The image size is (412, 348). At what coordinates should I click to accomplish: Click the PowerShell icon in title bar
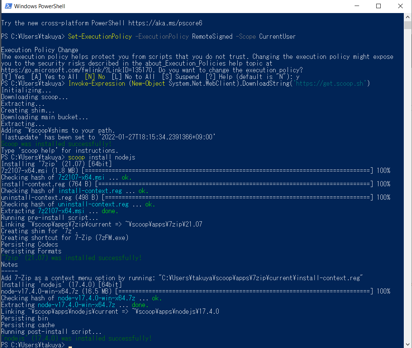click(9, 6)
